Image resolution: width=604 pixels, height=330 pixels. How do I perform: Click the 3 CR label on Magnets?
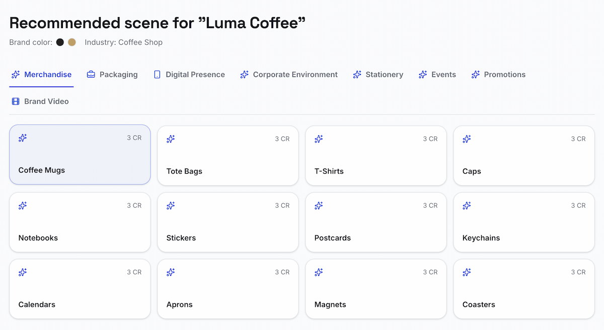click(430, 272)
